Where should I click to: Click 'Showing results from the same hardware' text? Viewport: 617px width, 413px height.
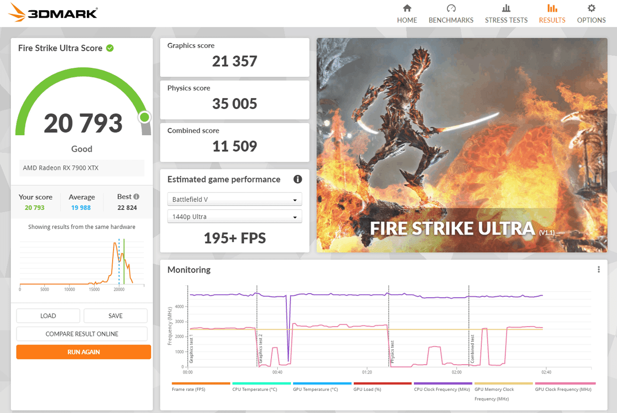(82, 227)
